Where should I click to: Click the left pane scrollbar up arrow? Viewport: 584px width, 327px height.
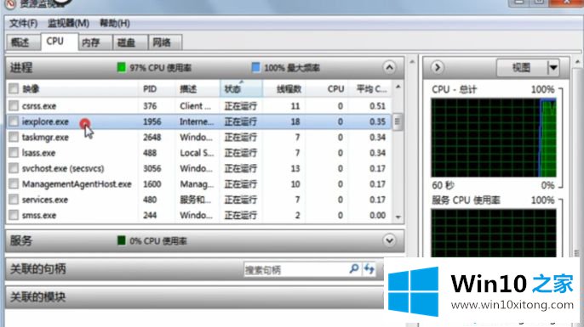412,62
